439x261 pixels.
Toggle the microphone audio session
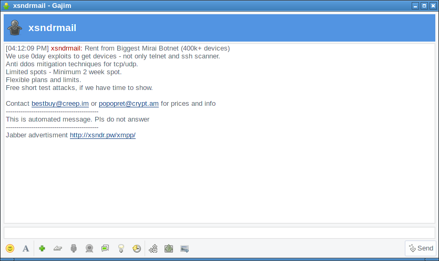coord(74,248)
